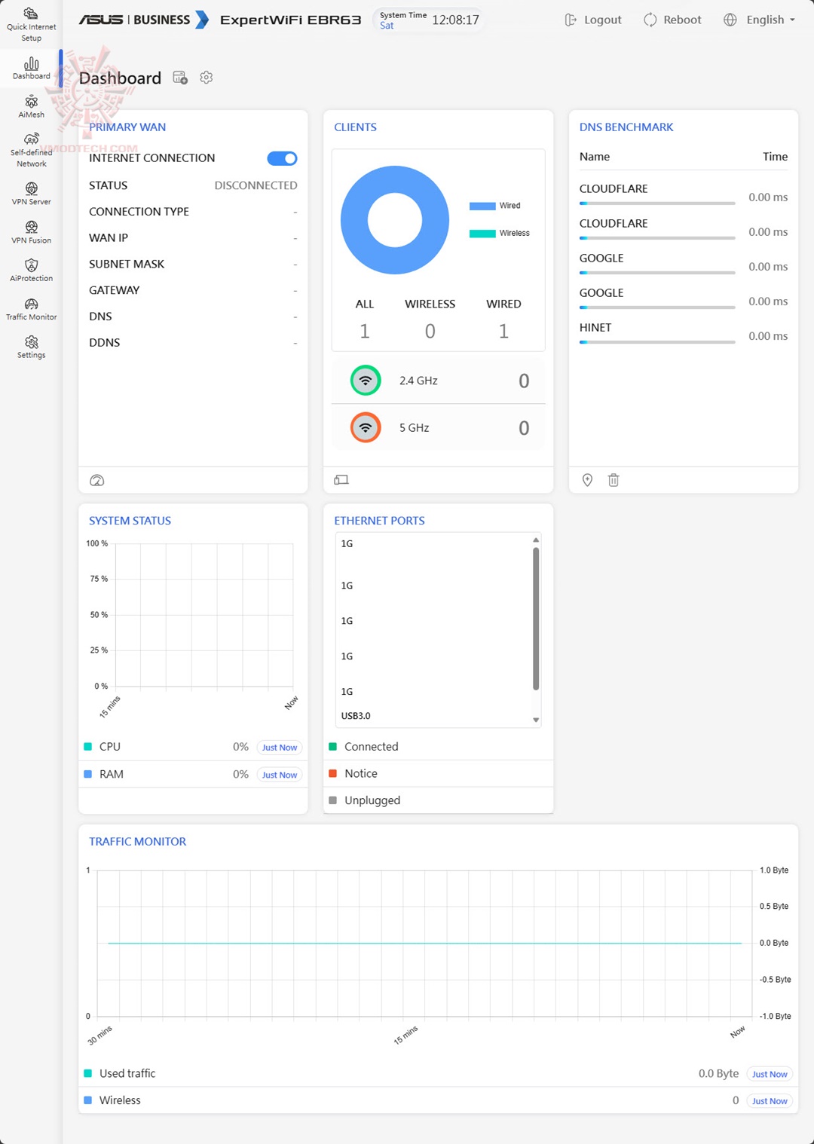Open Traffic Monitor in sidebar
Image resolution: width=814 pixels, height=1144 pixels.
pyautogui.click(x=31, y=309)
